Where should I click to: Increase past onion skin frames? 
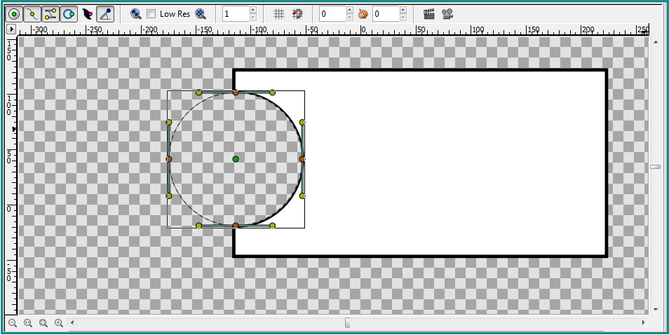(x=350, y=11)
